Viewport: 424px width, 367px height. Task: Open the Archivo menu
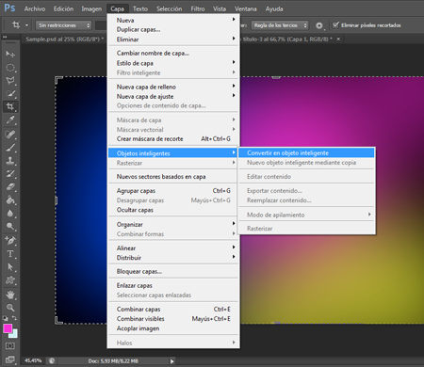(x=35, y=8)
